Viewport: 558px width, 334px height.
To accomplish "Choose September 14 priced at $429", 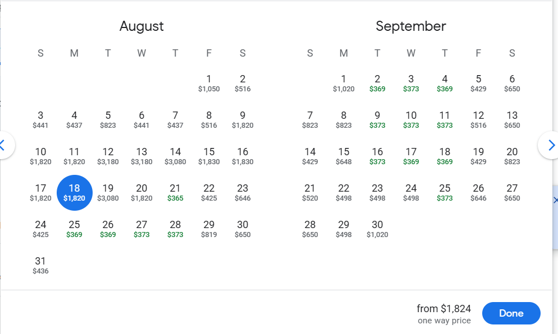I will click(x=310, y=156).
